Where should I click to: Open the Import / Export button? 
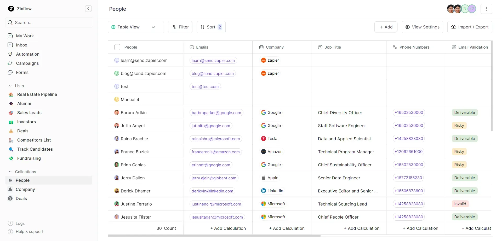pyautogui.click(x=470, y=27)
